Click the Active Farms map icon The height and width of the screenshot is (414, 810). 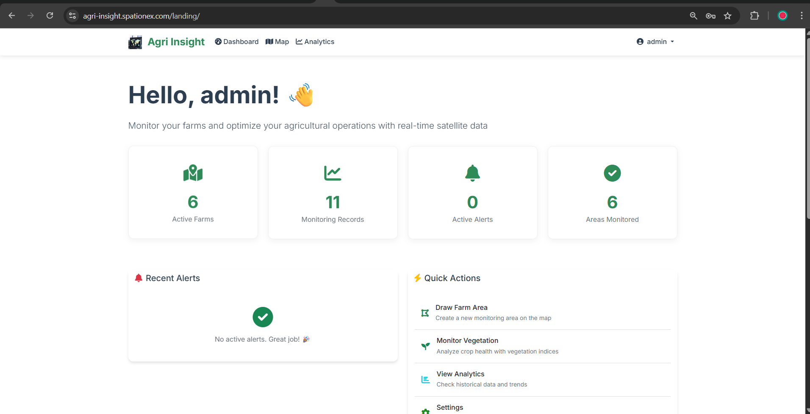pos(193,173)
